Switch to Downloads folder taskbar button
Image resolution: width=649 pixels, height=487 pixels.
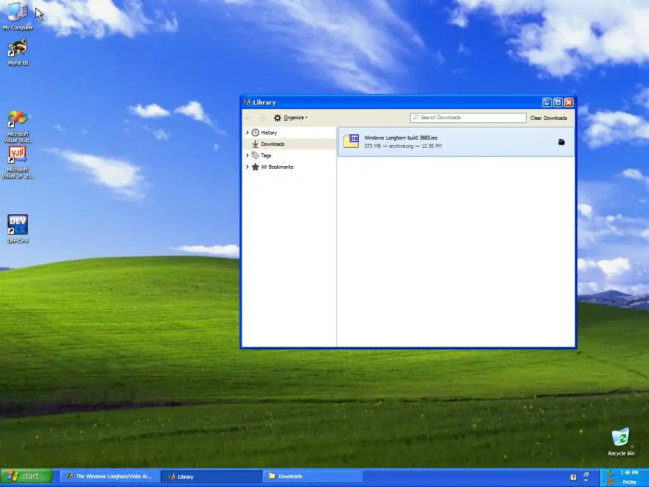tap(312, 477)
